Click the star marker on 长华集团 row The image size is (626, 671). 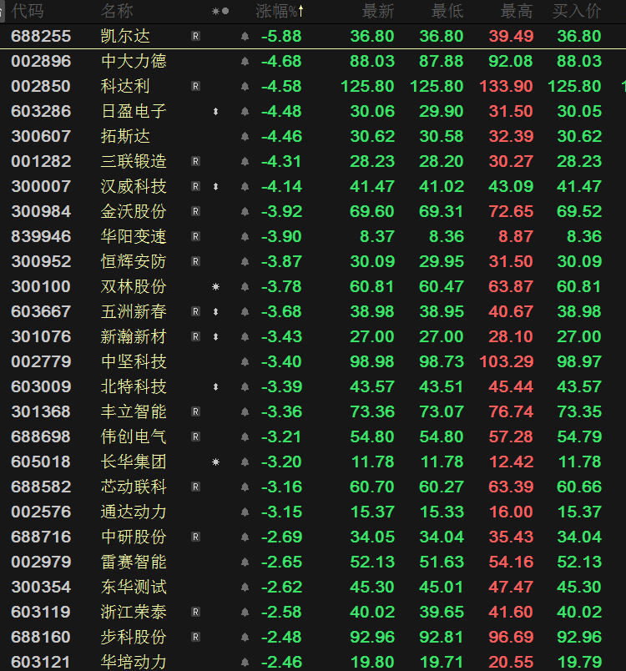point(215,462)
